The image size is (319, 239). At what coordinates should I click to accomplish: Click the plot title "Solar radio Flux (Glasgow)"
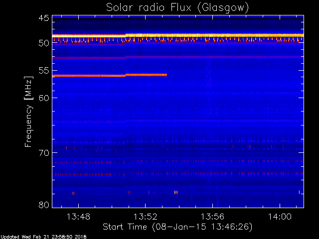pos(177,8)
